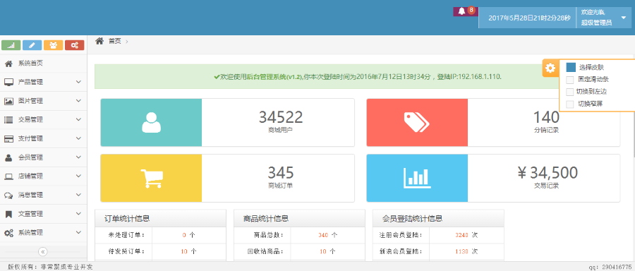635x271 pixels.
Task: Open the 超级管理员 user dropdown arrow
Action: coord(623,18)
